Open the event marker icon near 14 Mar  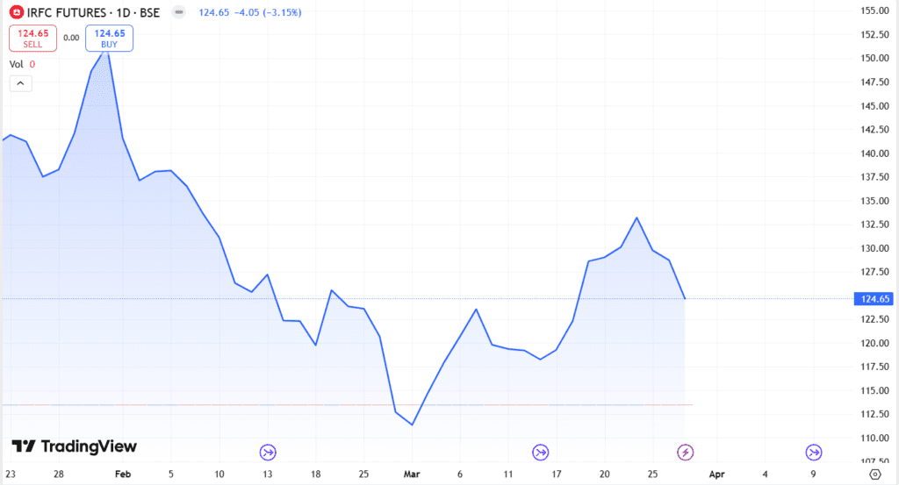[540, 453]
